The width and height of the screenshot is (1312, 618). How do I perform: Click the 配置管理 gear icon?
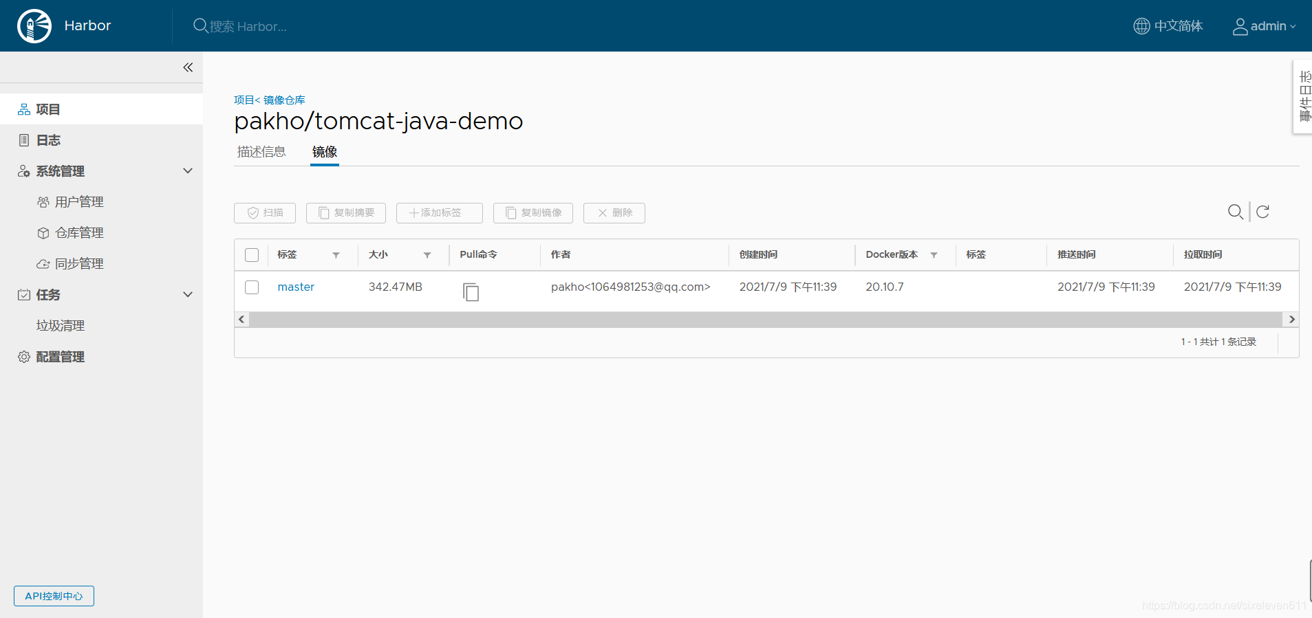point(24,357)
